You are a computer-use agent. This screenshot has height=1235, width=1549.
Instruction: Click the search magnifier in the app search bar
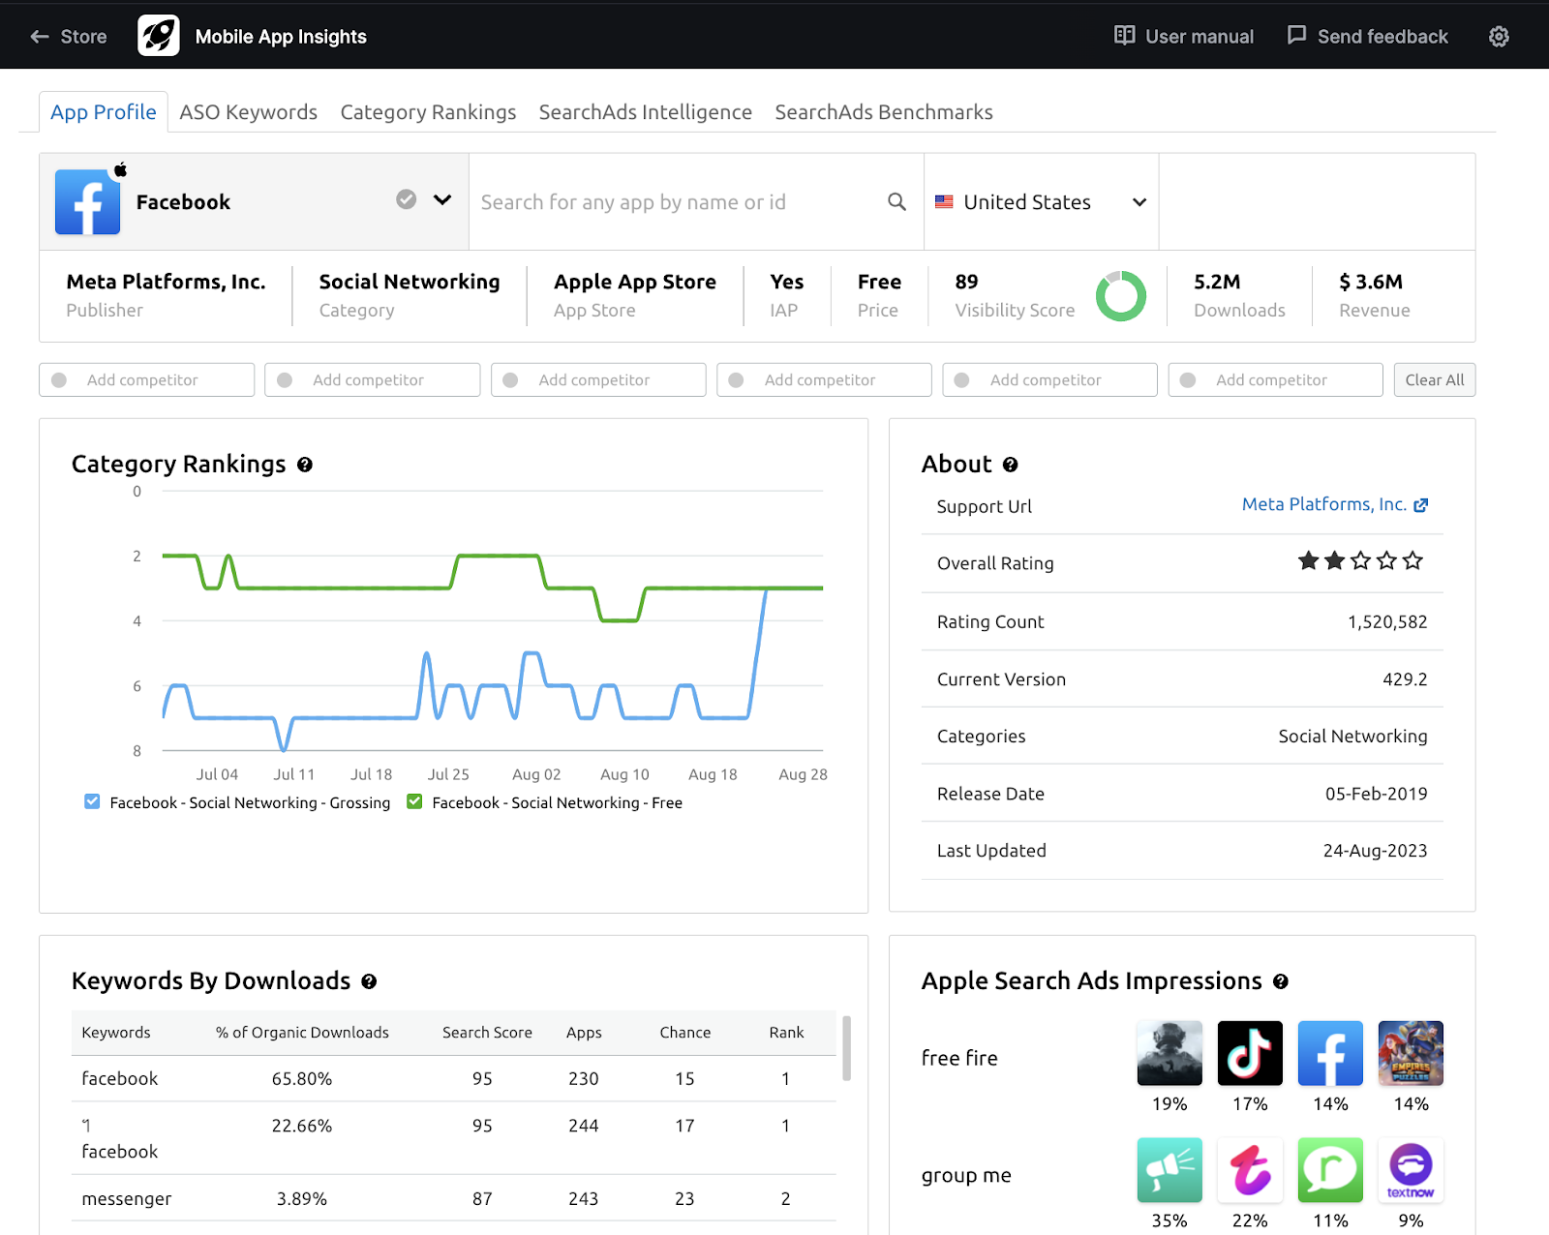tap(896, 201)
